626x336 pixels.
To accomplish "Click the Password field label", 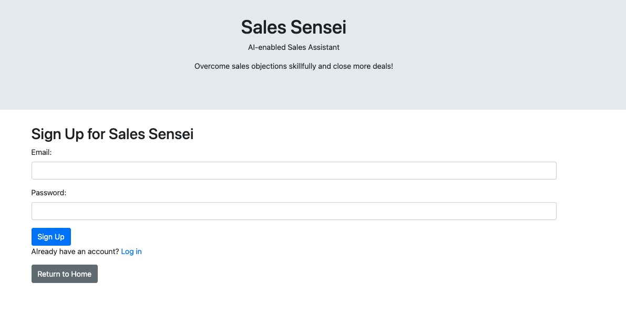I will (x=49, y=193).
